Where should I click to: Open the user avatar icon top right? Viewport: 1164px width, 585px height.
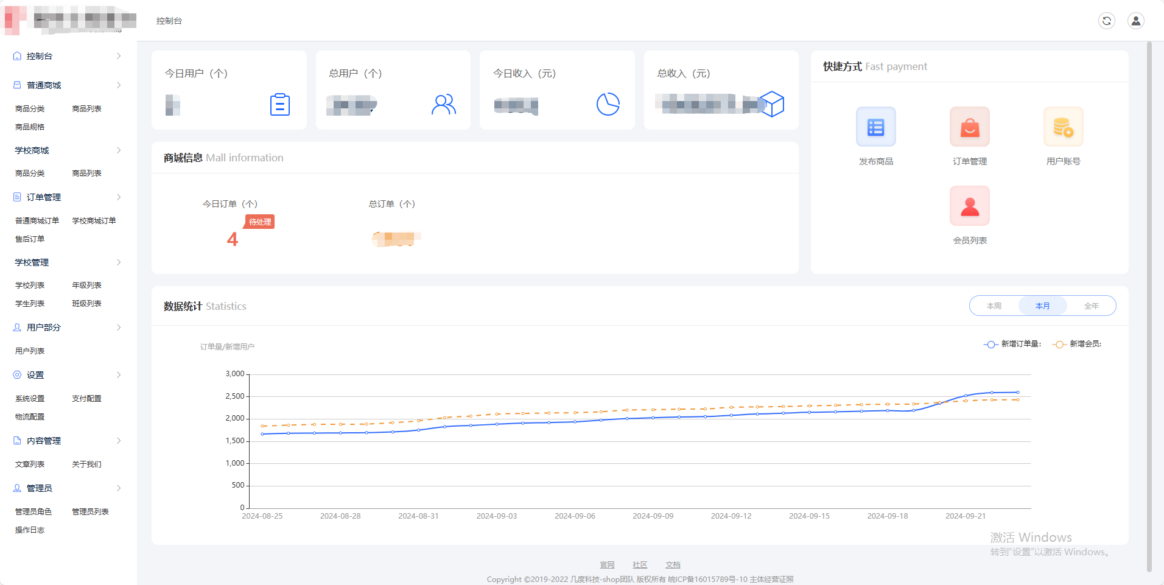pos(1136,20)
